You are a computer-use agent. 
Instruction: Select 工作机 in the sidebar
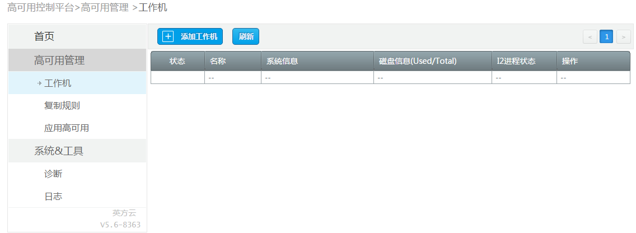click(77, 83)
